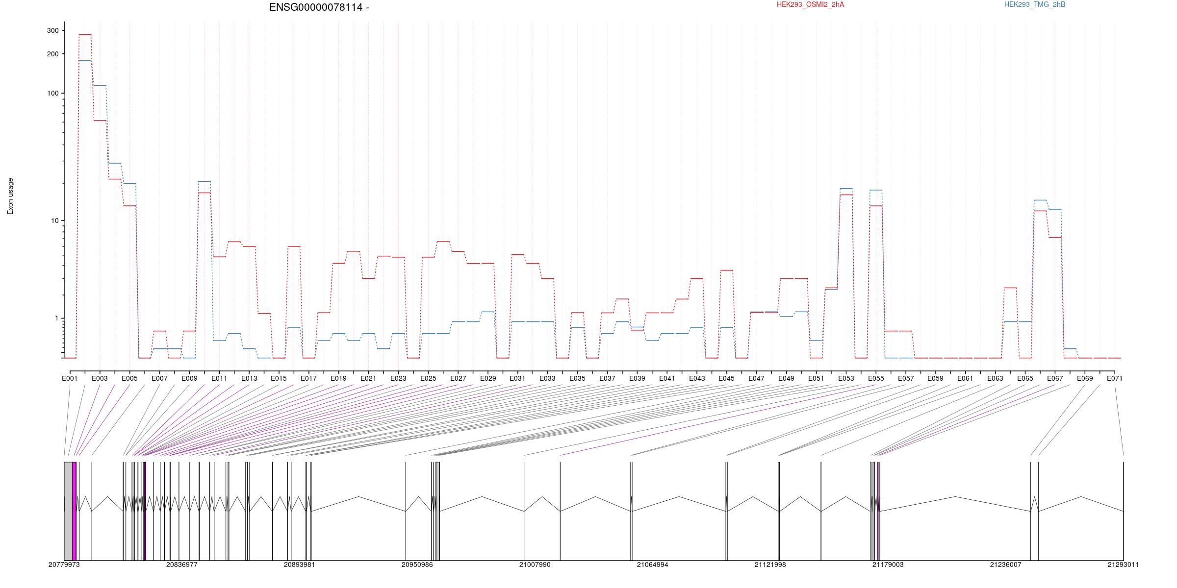Click the blue E010 peak segment
This screenshot has width=1177, height=588.
[x=205, y=181]
